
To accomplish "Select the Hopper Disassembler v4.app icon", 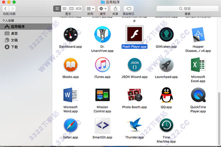I will pyautogui.click(x=198, y=35).
